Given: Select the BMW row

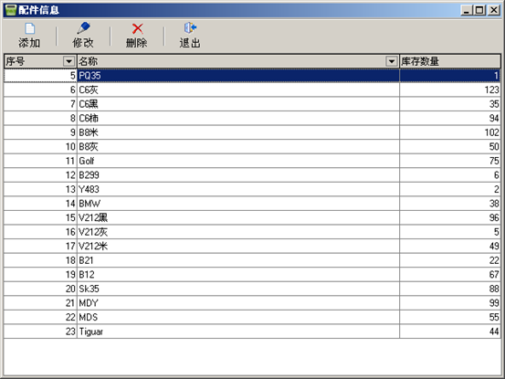Looking at the screenshot, I should pyautogui.click(x=252, y=203).
